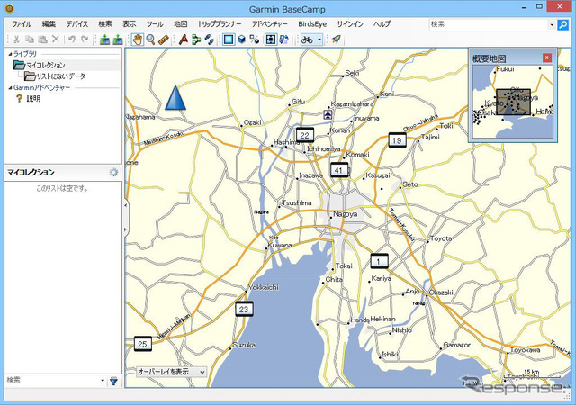Click the route 22 shield on map
576x405 pixels.
(x=304, y=135)
